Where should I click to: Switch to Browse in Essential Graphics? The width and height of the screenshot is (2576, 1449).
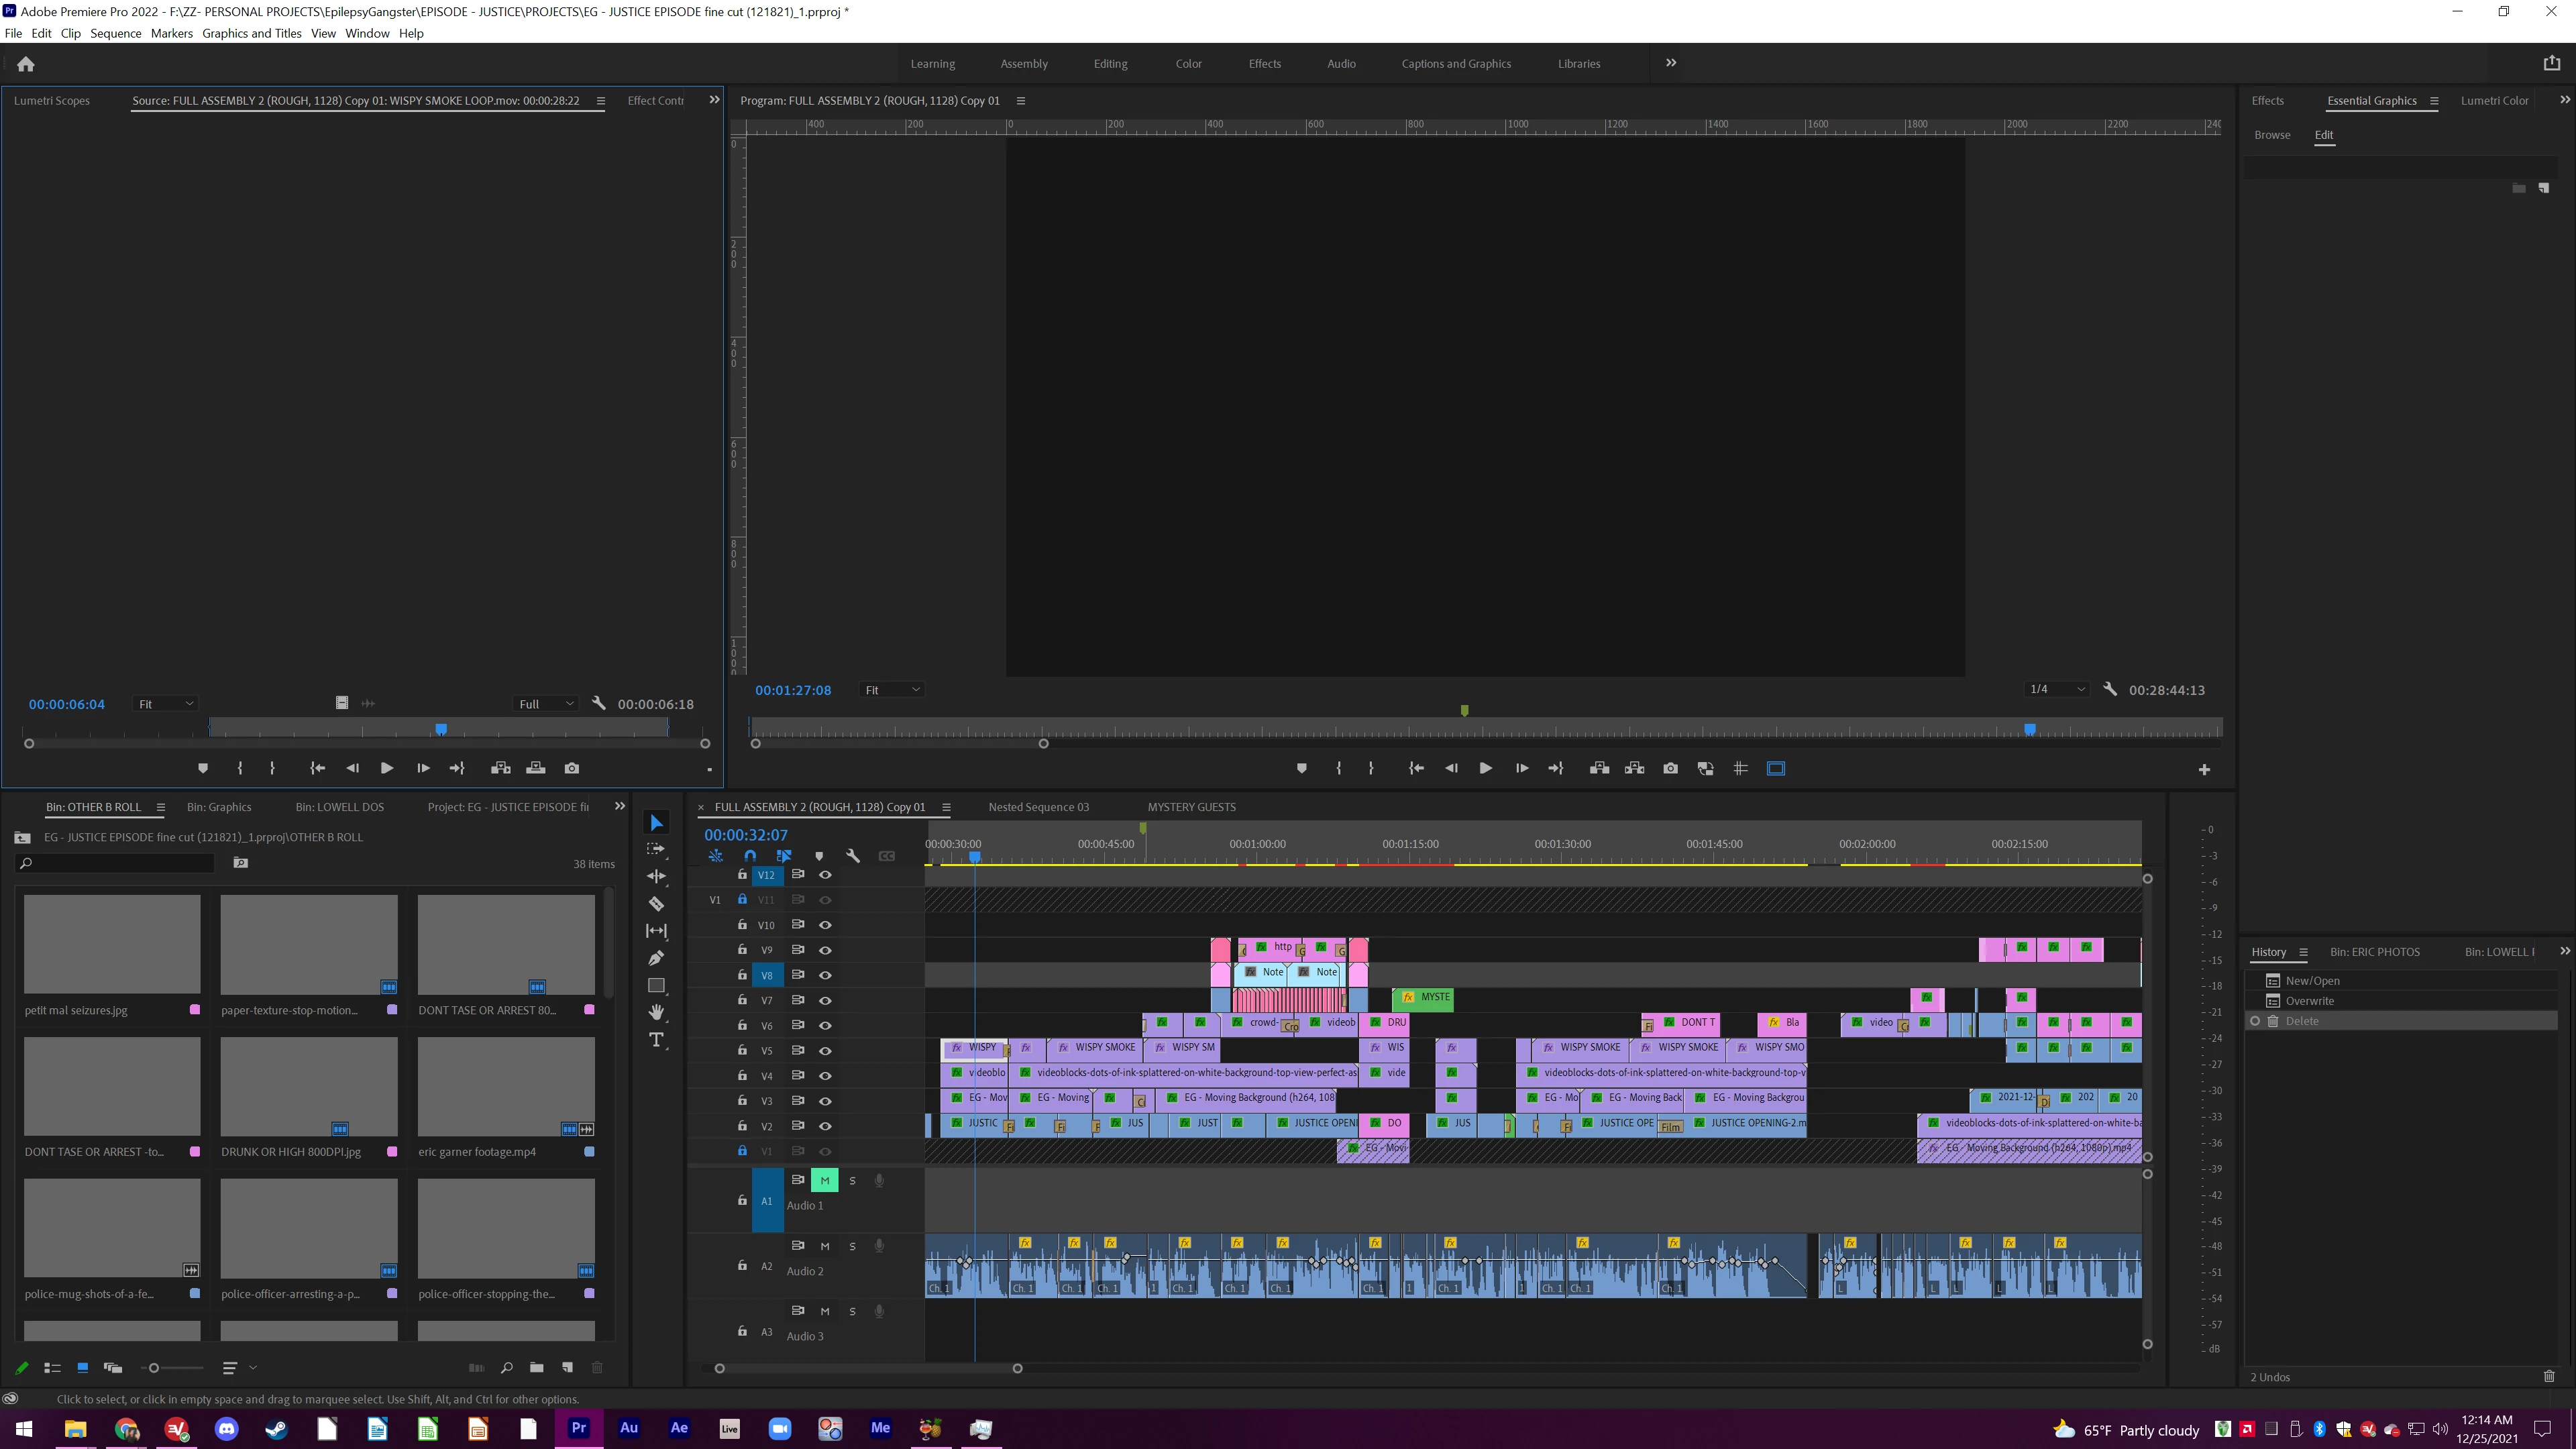click(x=2272, y=135)
